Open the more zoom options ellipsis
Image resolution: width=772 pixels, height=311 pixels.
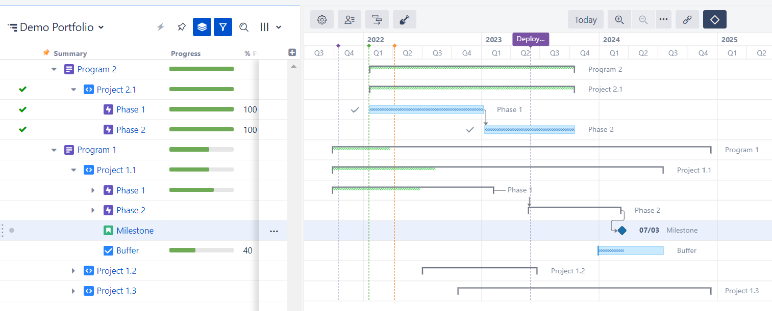click(x=663, y=20)
